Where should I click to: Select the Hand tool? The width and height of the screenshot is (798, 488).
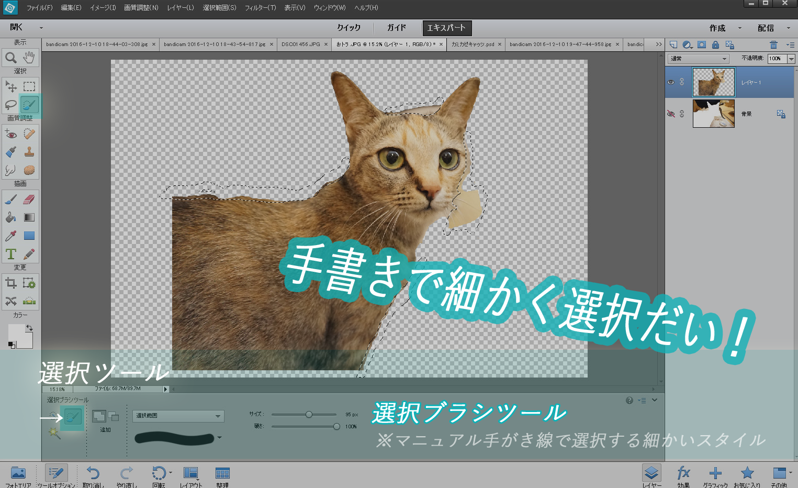coord(29,58)
